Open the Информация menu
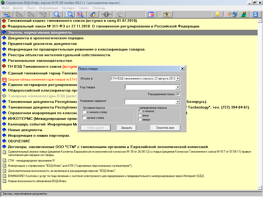The width and height of the screenshot is (263, 197). [x=49, y=8]
